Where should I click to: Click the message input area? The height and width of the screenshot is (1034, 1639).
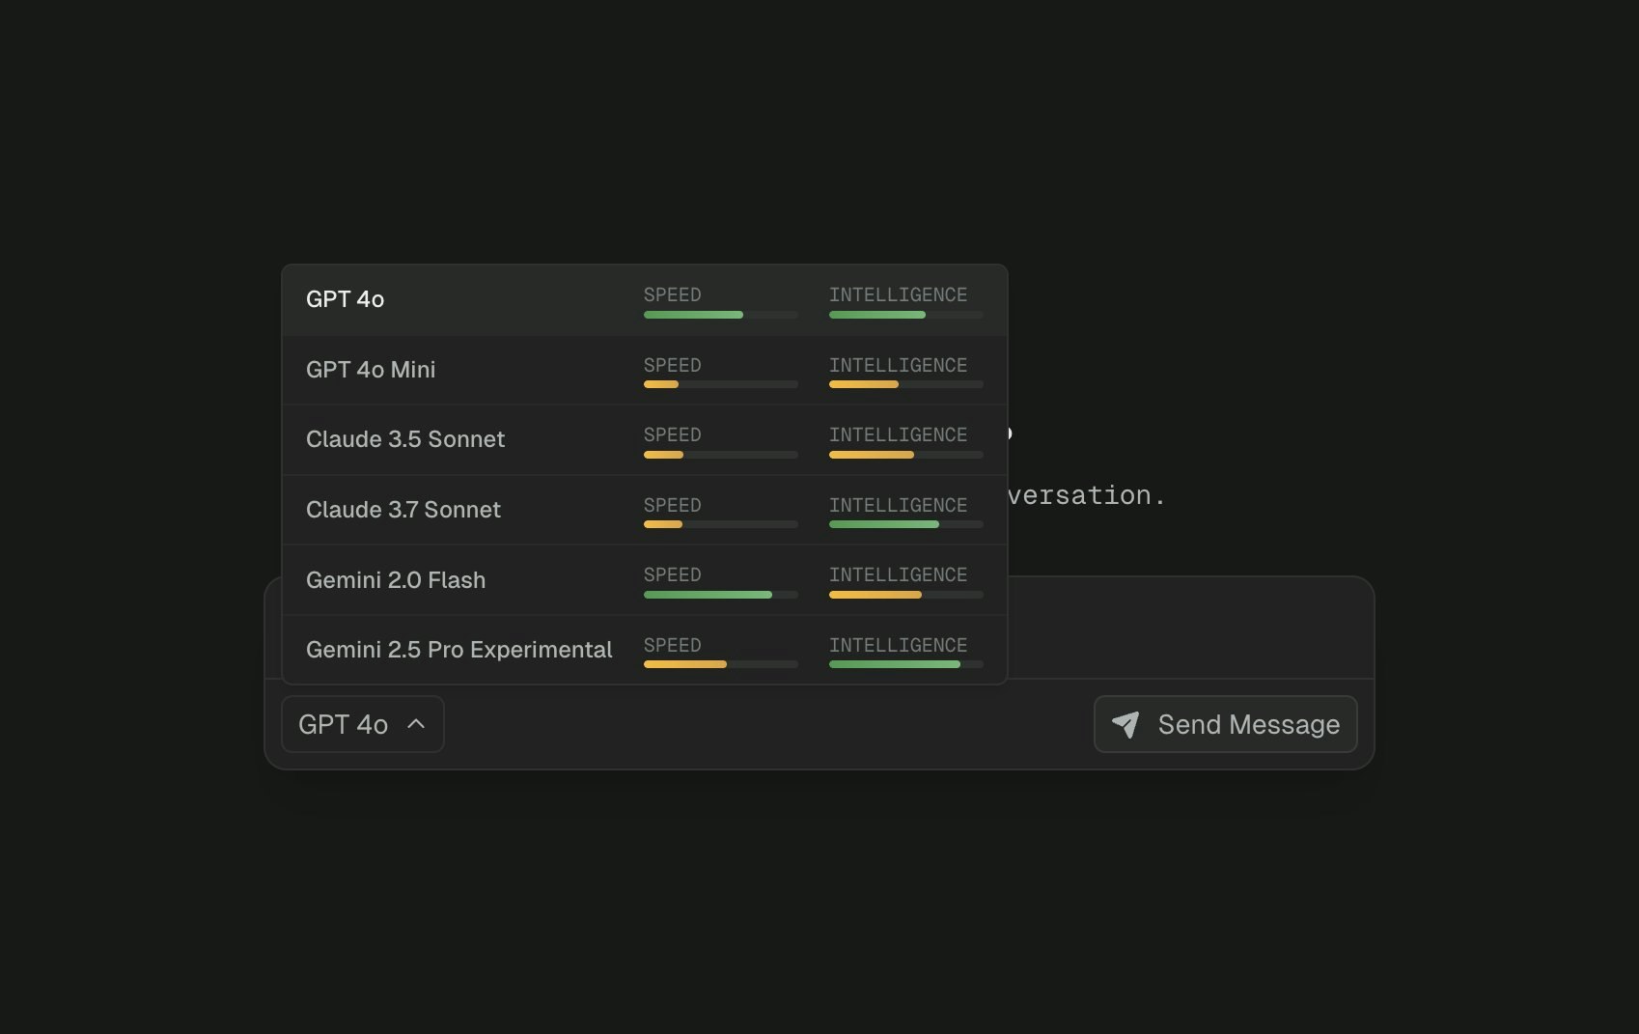[1189, 629]
